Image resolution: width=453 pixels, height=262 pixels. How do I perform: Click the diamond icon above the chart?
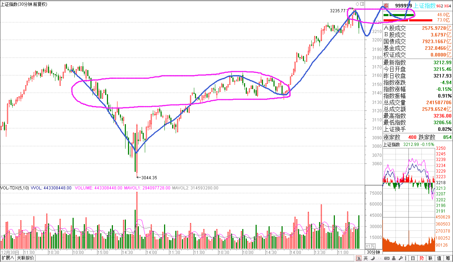pos(358,4)
